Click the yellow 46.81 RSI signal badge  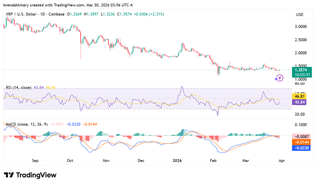click(299, 96)
